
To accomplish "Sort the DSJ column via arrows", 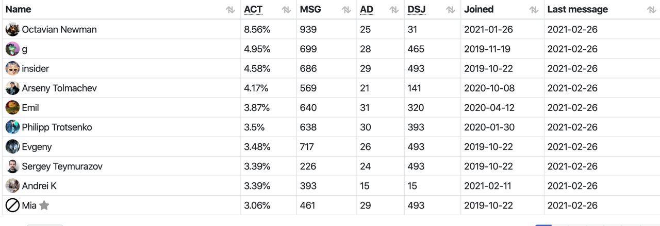I will pyautogui.click(x=450, y=10).
